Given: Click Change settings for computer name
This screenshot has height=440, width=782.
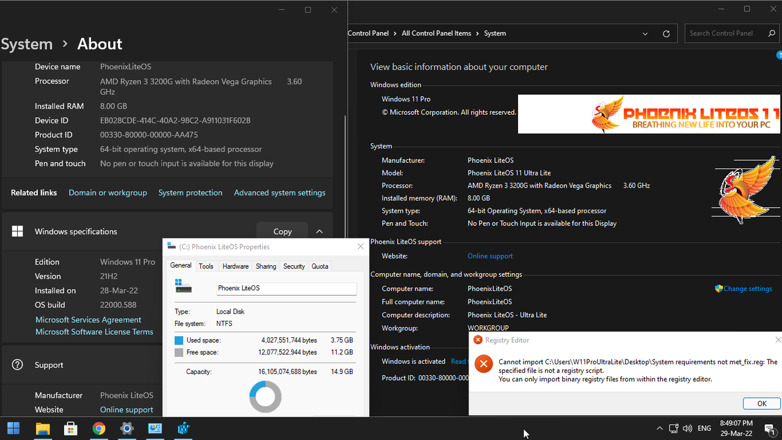Looking at the screenshot, I should pyautogui.click(x=748, y=288).
